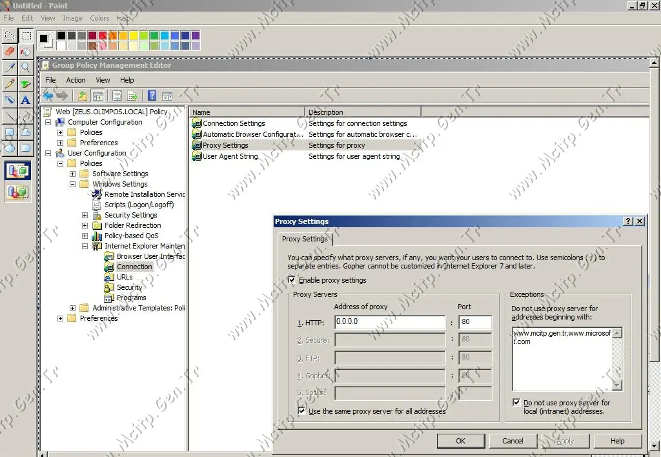The image size is (661, 457).
Task: Open the Paint Colors menu
Action: pyautogui.click(x=99, y=18)
